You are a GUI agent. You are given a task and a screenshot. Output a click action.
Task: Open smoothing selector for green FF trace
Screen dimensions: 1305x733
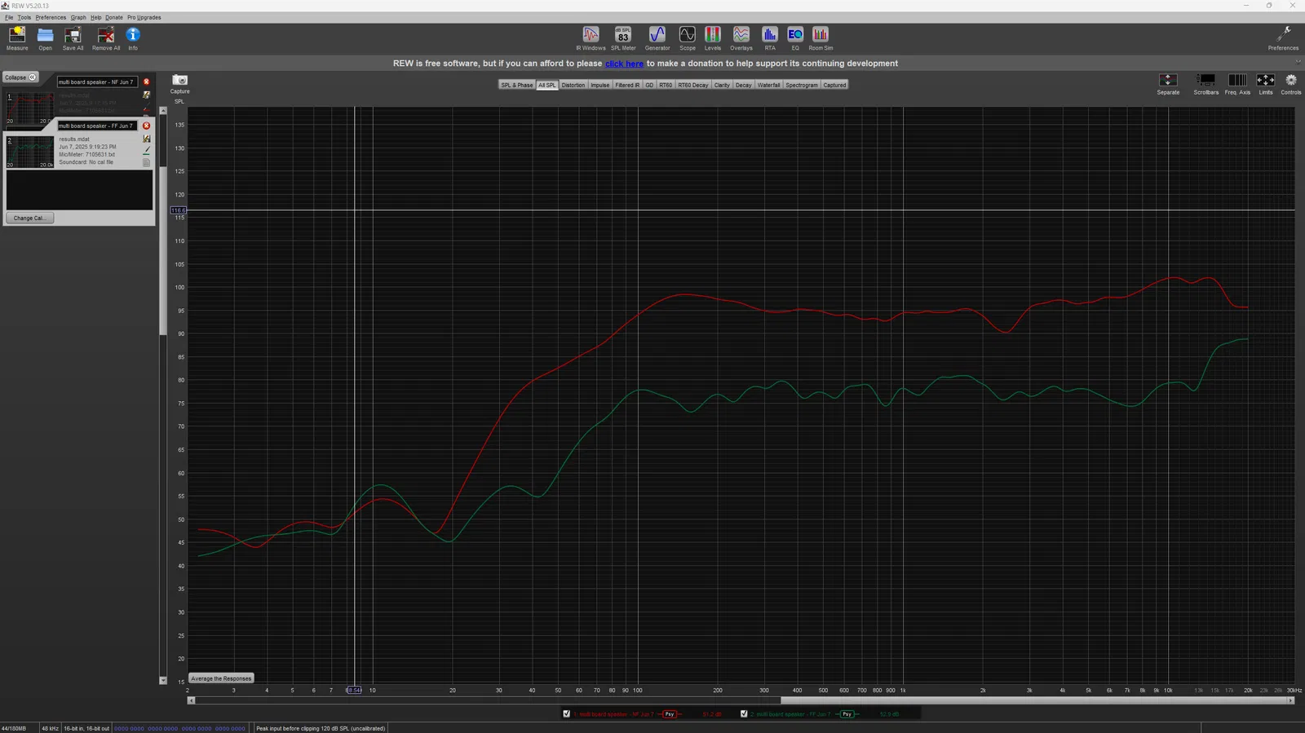click(x=847, y=714)
